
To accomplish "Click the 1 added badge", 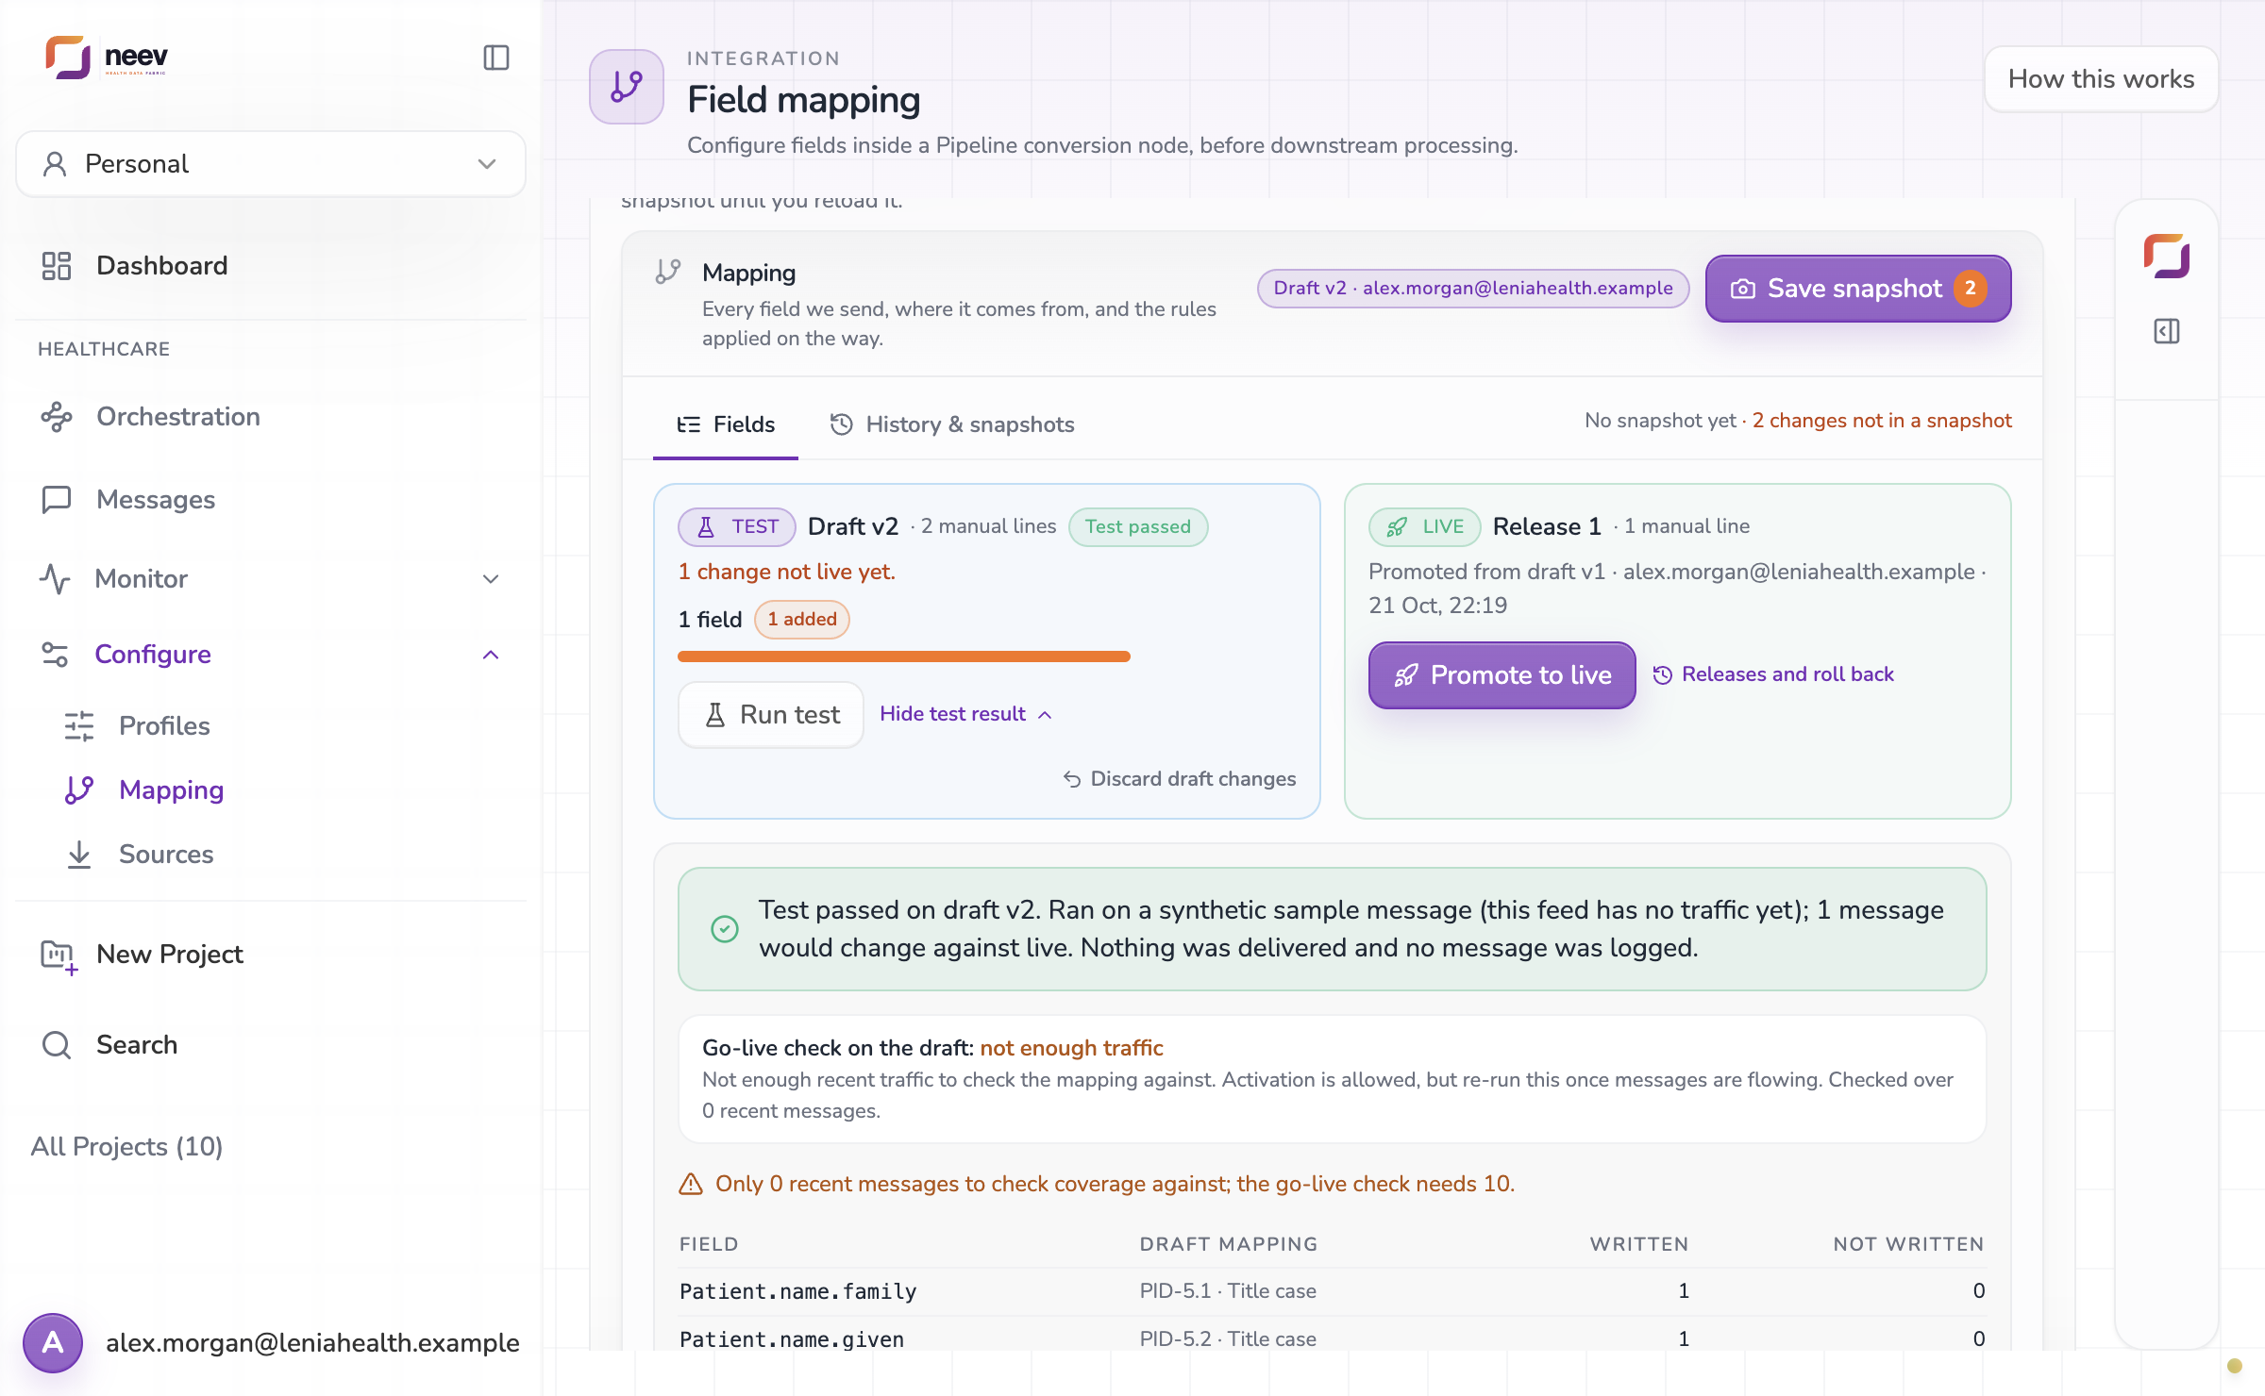I will click(x=801, y=620).
